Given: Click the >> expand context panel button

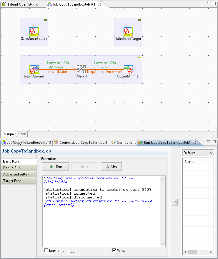Looking at the screenshot, I should coord(175,202).
